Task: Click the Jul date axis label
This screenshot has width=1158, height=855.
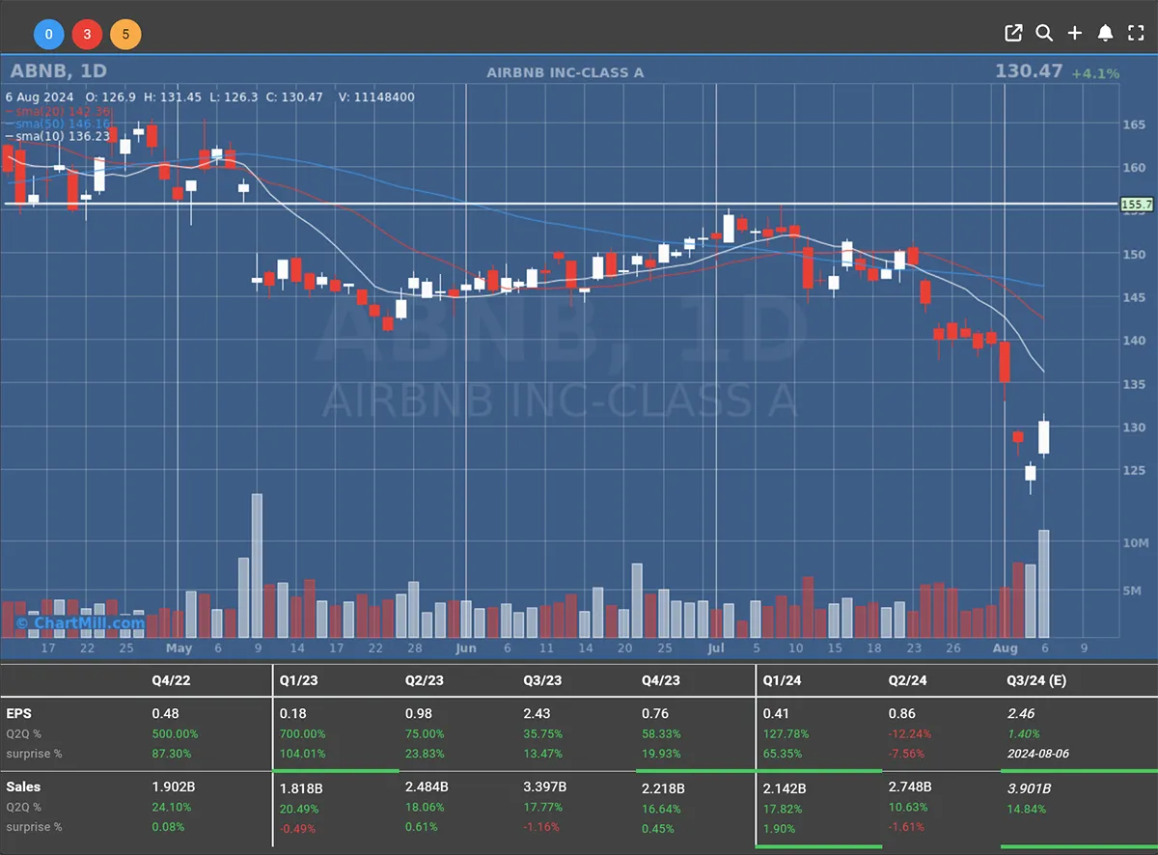Action: (716, 648)
